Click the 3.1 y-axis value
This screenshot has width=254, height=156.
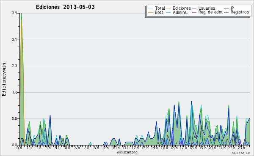point(14,40)
